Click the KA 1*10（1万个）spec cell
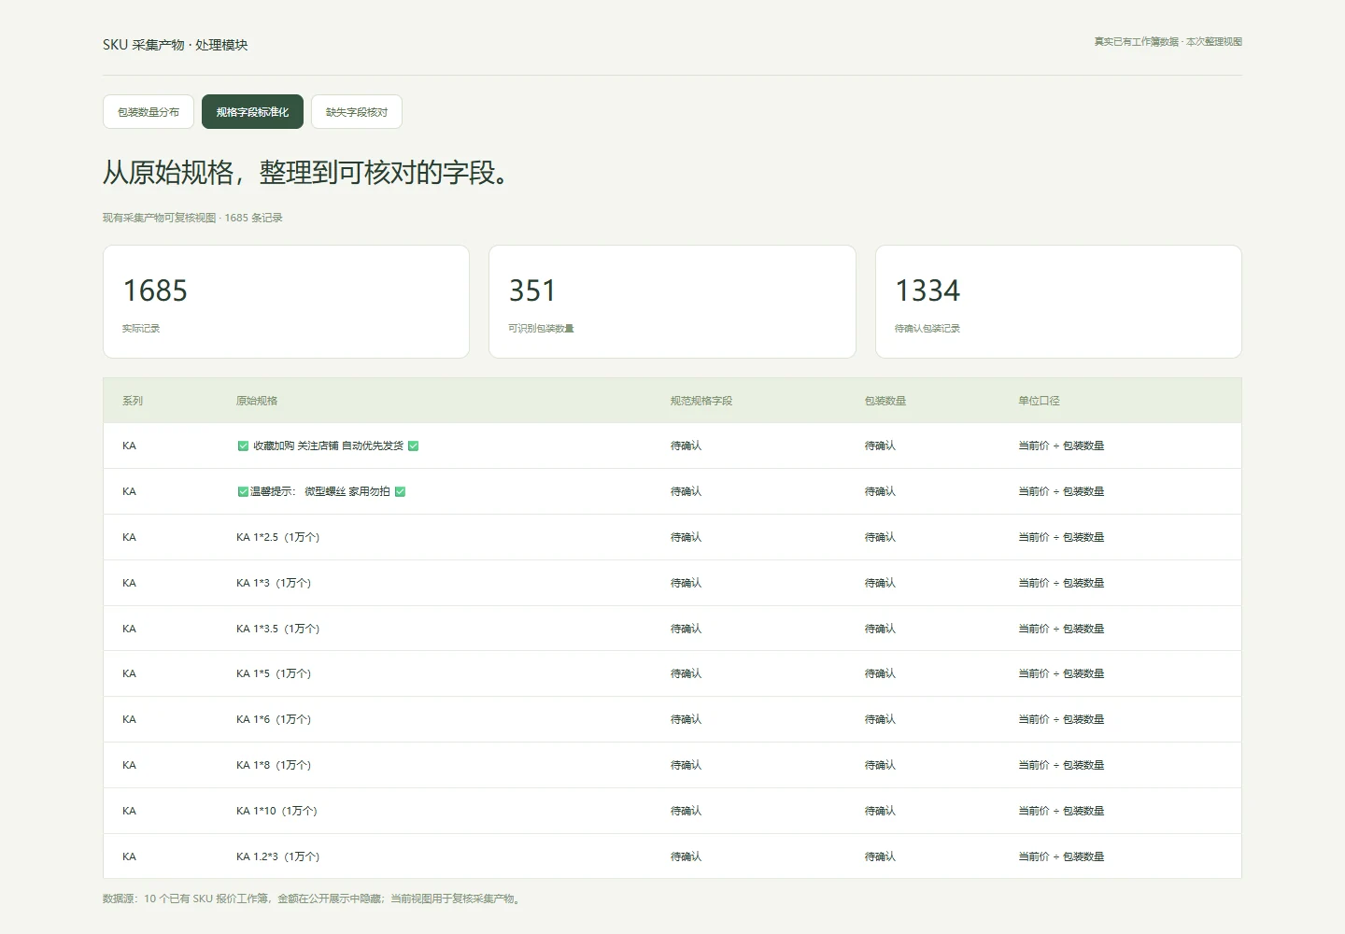The height and width of the screenshot is (934, 1345). click(x=277, y=812)
